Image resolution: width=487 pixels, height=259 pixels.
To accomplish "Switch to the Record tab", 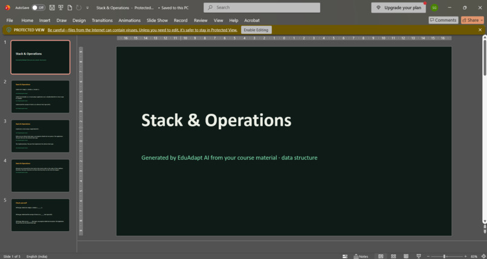I will [181, 20].
